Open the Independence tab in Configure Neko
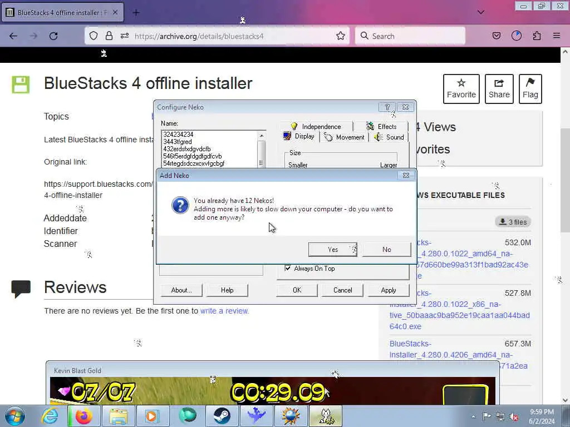Image resolution: width=570 pixels, height=427 pixels. tap(316, 126)
